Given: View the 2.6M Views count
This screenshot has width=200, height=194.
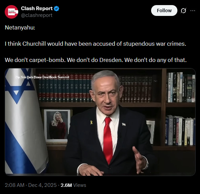Looking at the screenshot, I should (73, 185).
